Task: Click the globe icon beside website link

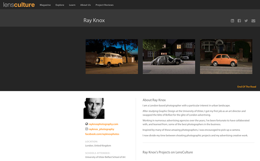Action: click(86, 124)
